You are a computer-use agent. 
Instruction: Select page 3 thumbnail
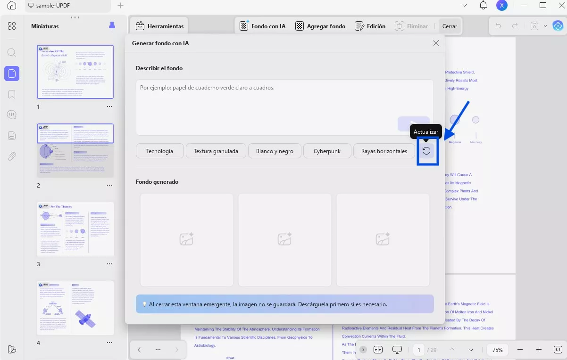(x=75, y=229)
